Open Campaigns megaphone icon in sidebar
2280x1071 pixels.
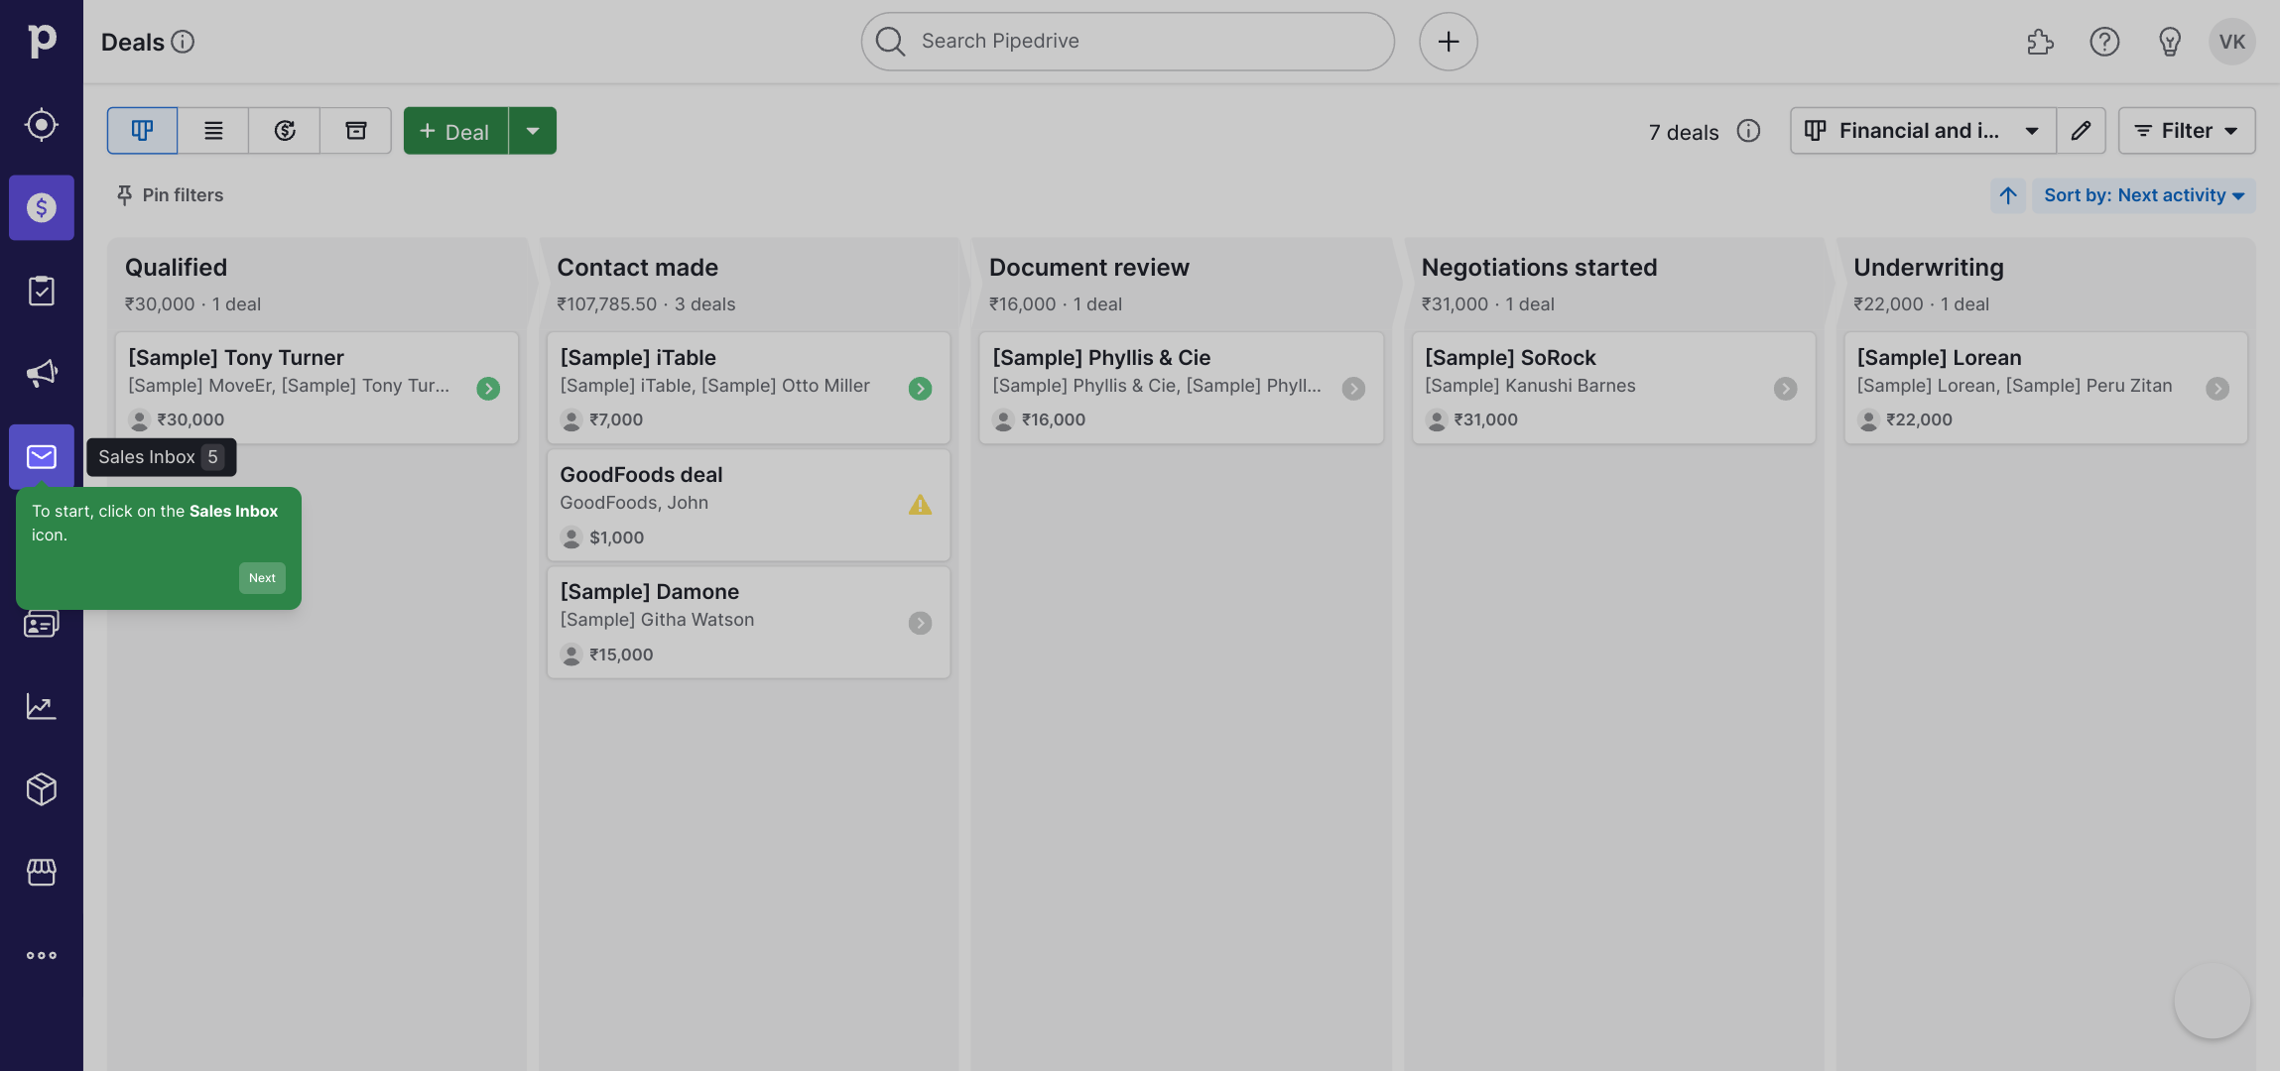click(42, 374)
